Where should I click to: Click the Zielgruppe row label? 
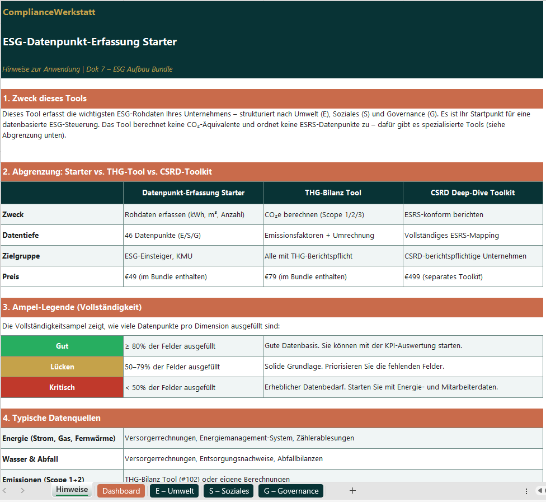62,256
